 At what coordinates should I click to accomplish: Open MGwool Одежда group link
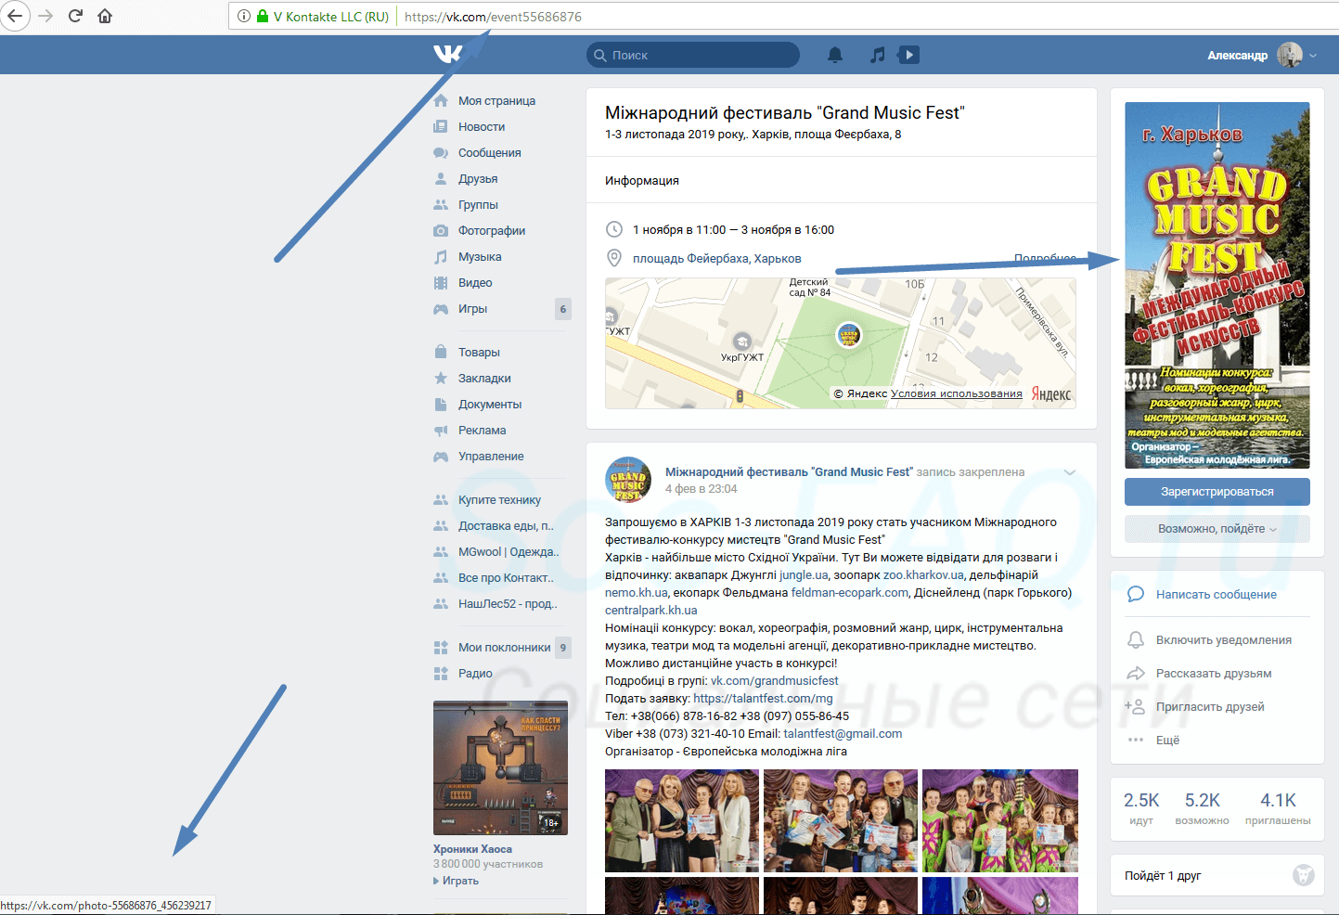[509, 551]
